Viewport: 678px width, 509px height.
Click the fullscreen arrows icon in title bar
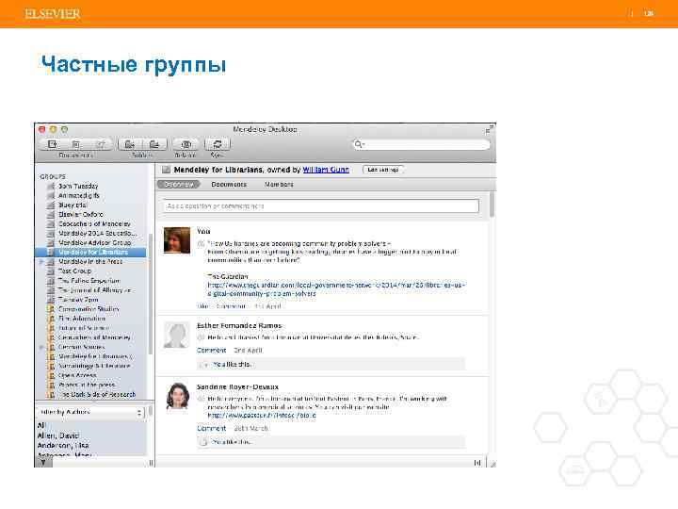tap(489, 129)
